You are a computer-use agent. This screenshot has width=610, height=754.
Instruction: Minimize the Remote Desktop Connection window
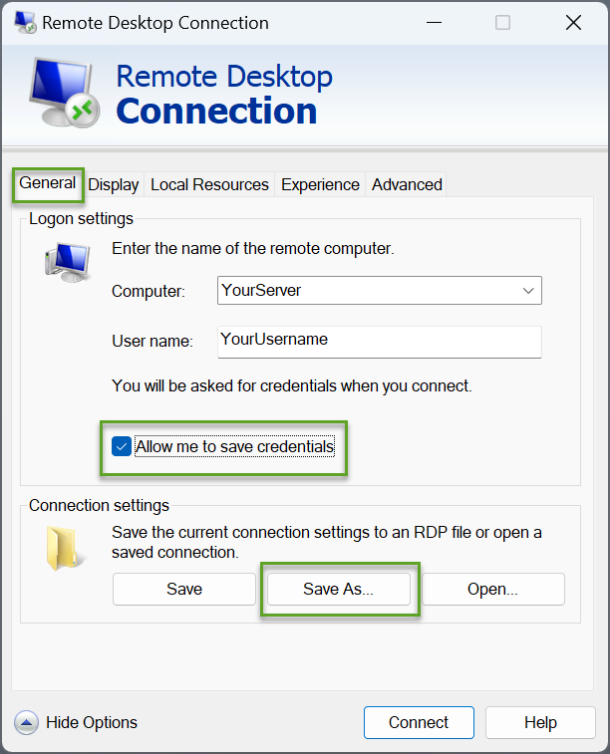point(434,23)
